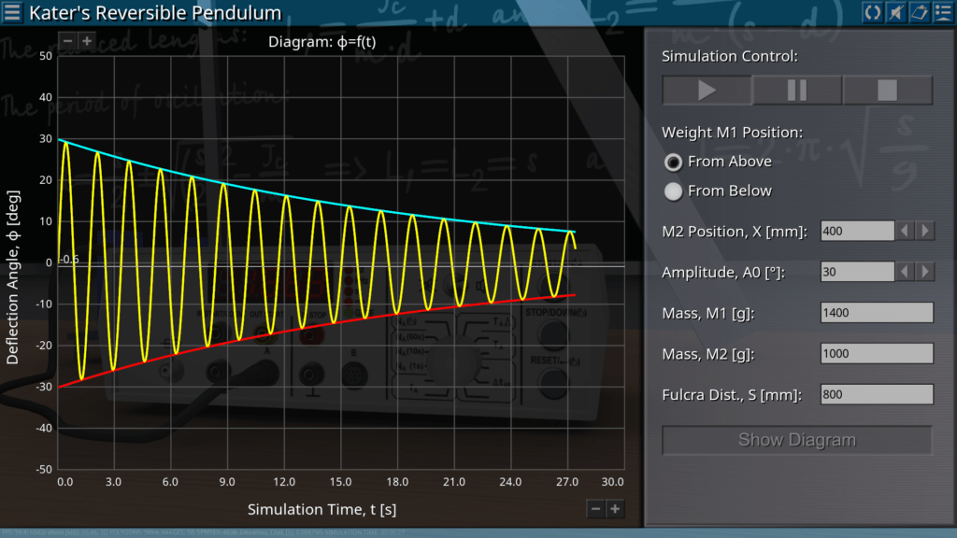Click the Mass M2 input field
957x538 pixels.
coord(876,354)
